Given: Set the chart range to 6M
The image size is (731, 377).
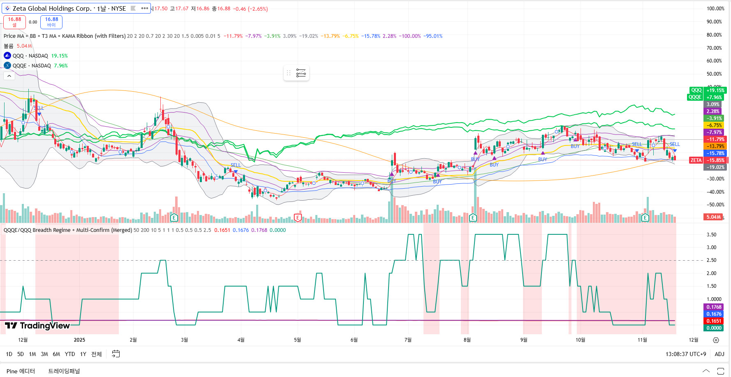Looking at the screenshot, I should pos(56,354).
